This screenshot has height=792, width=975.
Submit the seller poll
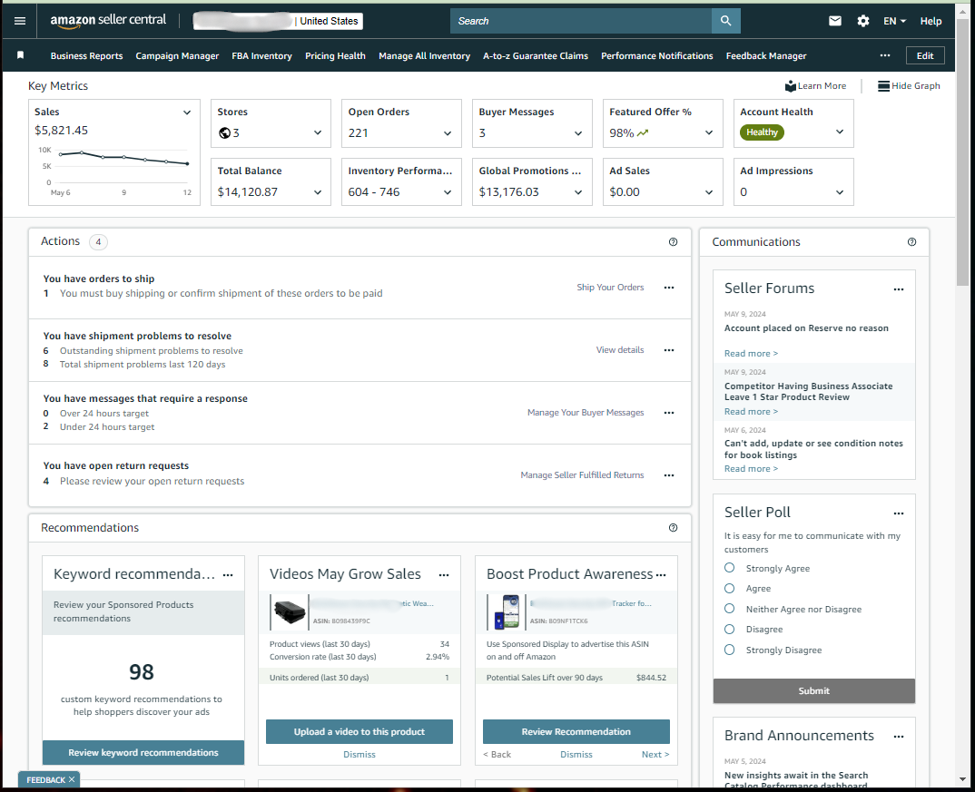coord(814,690)
